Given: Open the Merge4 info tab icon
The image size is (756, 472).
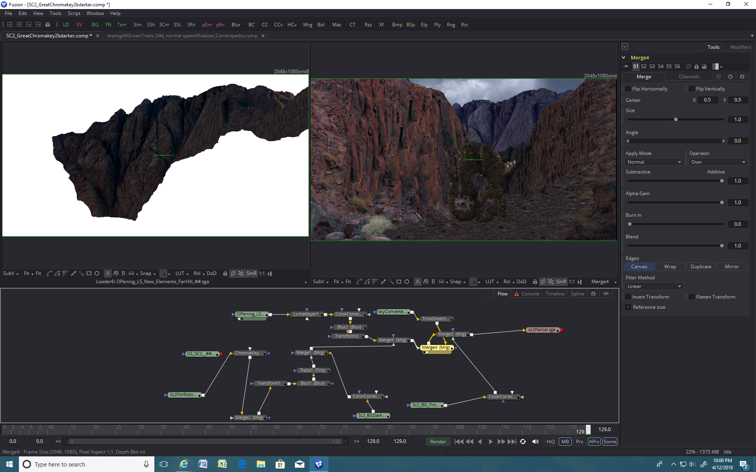Looking at the screenshot, I should tap(742, 77).
